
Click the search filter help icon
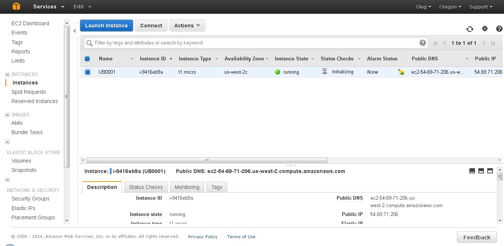423,43
